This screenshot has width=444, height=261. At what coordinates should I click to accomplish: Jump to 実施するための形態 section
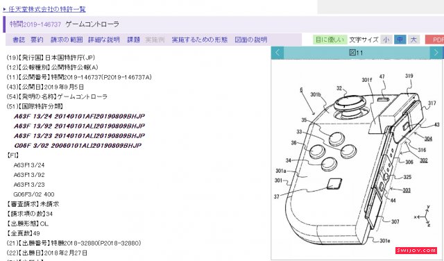point(200,40)
